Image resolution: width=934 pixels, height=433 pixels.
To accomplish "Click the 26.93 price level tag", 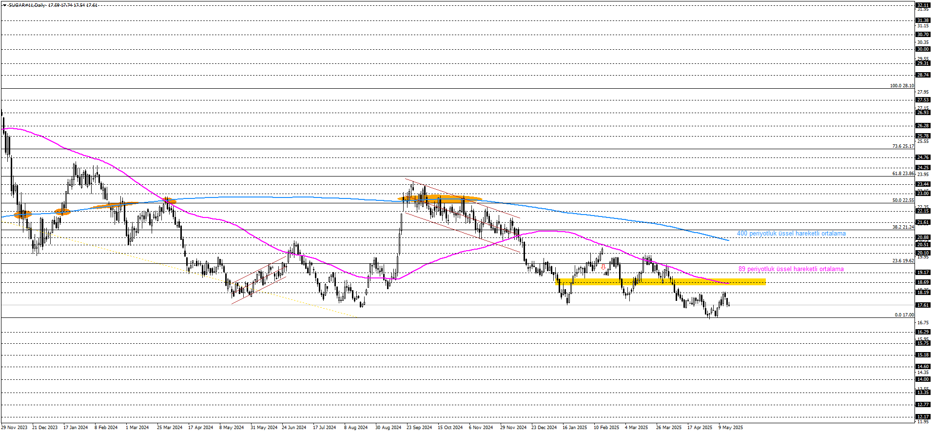I will [923, 113].
